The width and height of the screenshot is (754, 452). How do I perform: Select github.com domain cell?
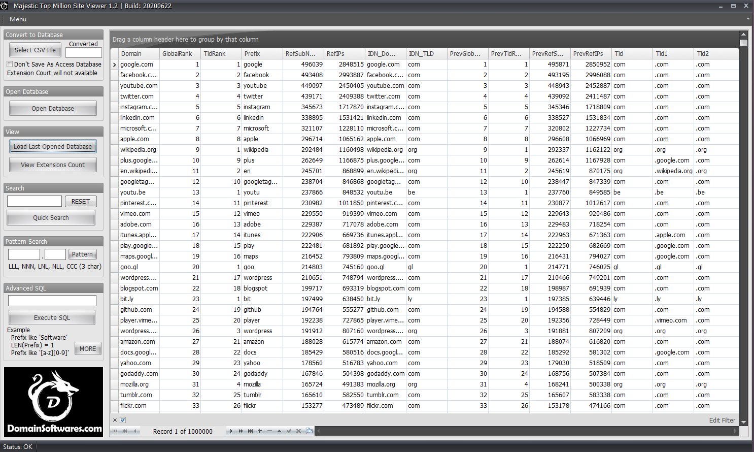pyautogui.click(x=139, y=310)
